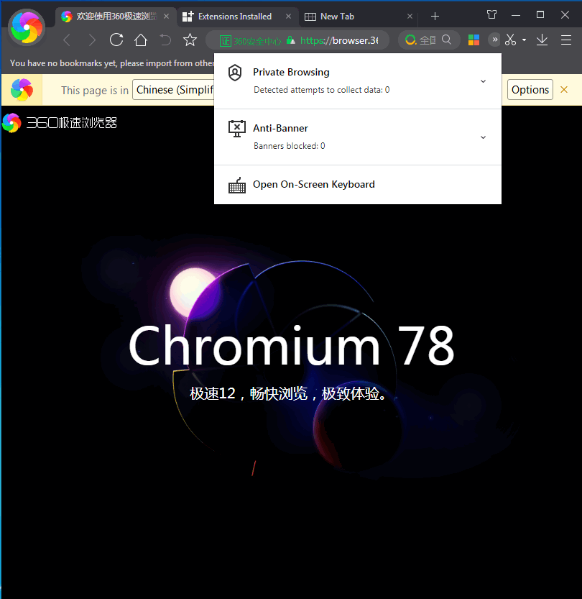Click 'Banners blocked: 0' text
The height and width of the screenshot is (599, 582).
pyautogui.click(x=290, y=146)
